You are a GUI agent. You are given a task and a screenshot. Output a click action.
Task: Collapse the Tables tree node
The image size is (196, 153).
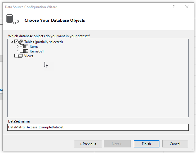pos(12,42)
